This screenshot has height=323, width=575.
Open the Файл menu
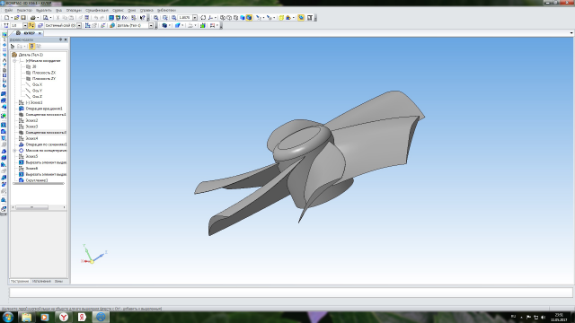click(9, 10)
